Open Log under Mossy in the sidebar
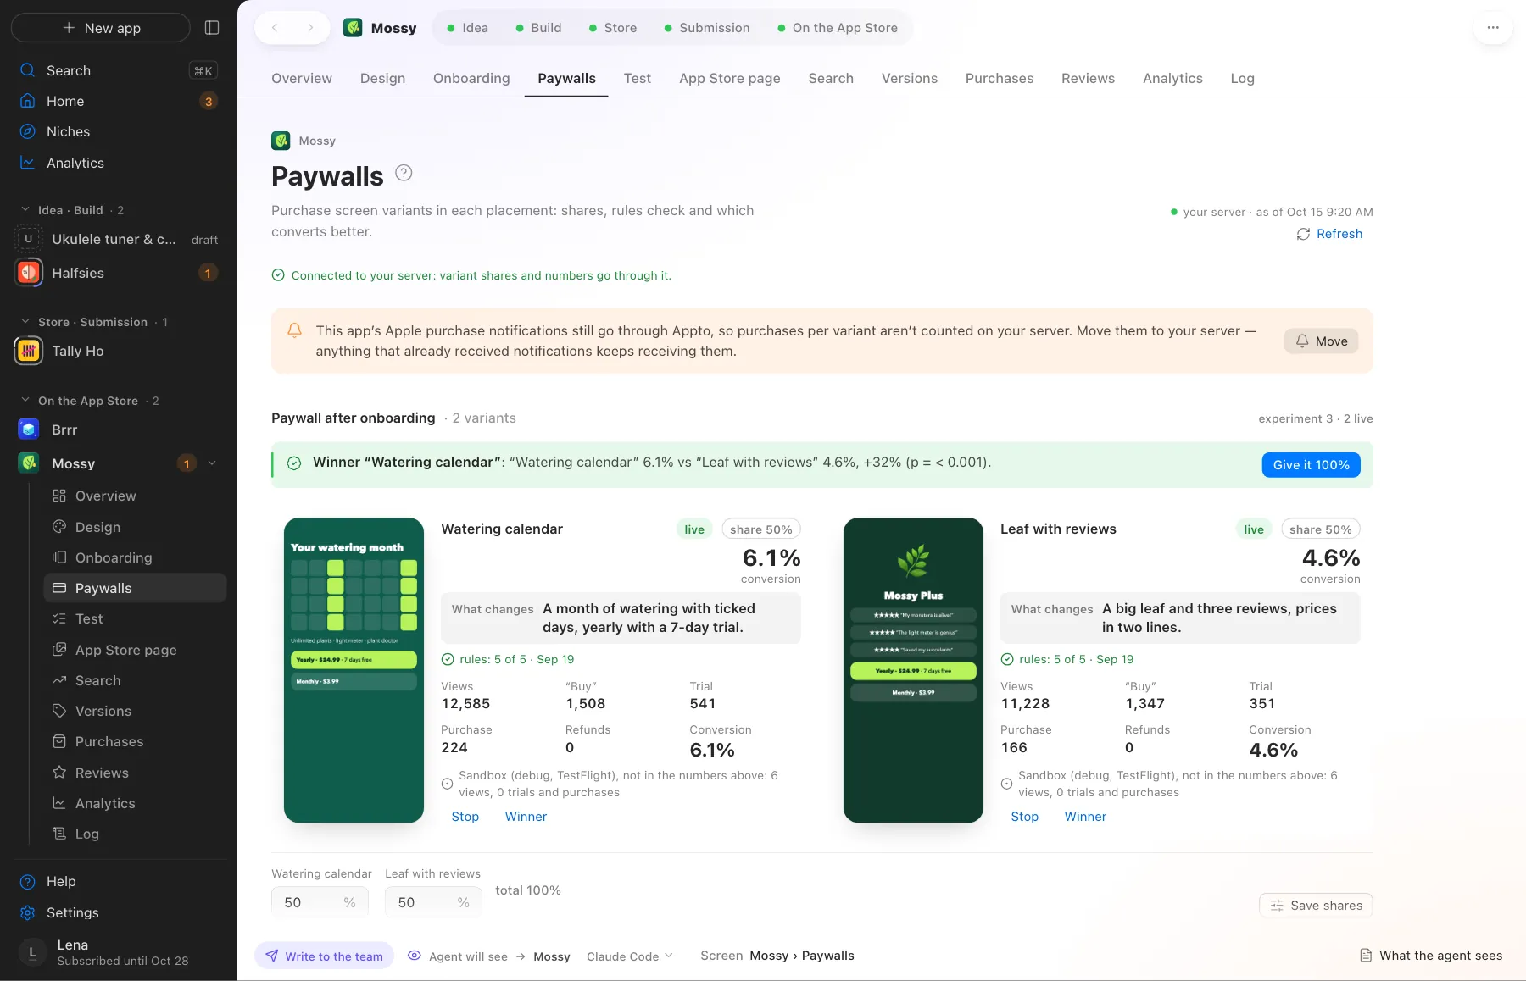Image resolution: width=1526 pixels, height=981 pixels. [135, 834]
